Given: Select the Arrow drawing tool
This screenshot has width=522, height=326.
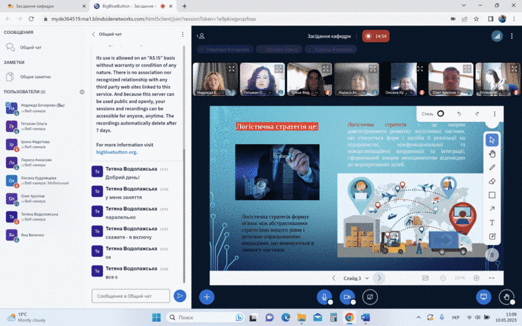Looking at the screenshot, I should click(x=493, y=209).
